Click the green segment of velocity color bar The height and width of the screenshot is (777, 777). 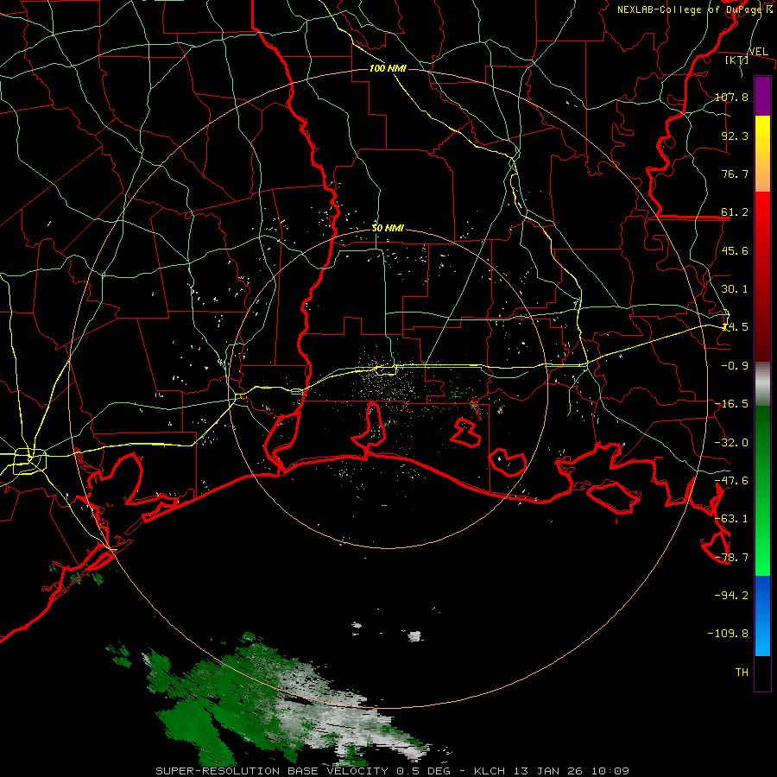[x=762, y=490]
